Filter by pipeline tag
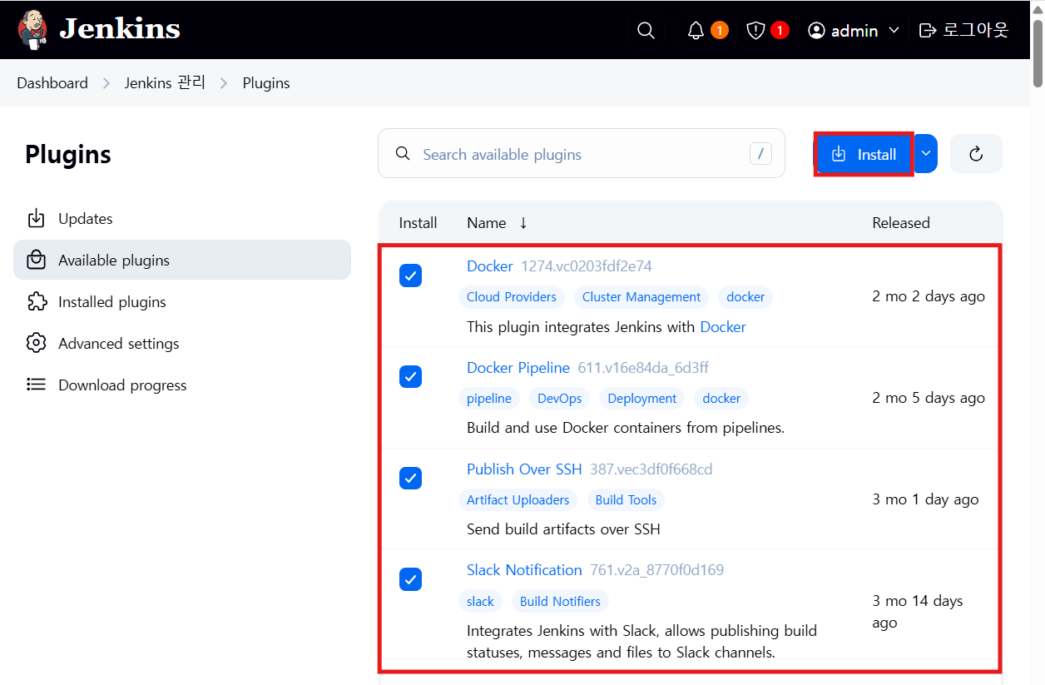Screen dimensions: 1045x685 point(489,399)
